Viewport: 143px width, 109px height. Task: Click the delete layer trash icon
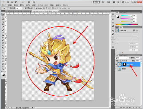click(x=139, y=108)
